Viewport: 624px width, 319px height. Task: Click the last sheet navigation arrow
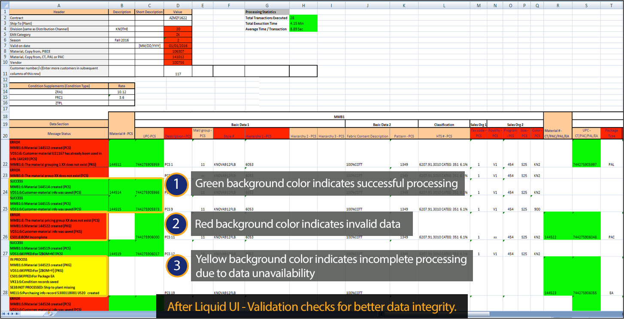coord(16,314)
